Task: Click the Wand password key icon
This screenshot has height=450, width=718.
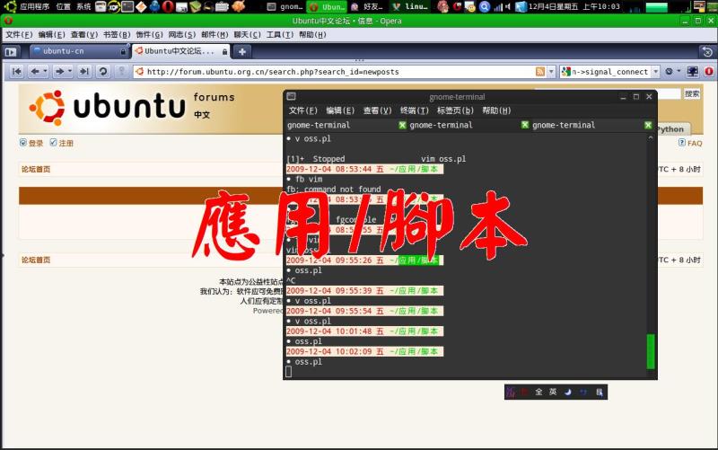Action: point(121,72)
